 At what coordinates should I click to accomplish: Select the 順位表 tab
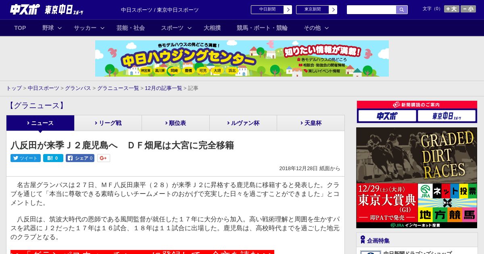click(175, 123)
